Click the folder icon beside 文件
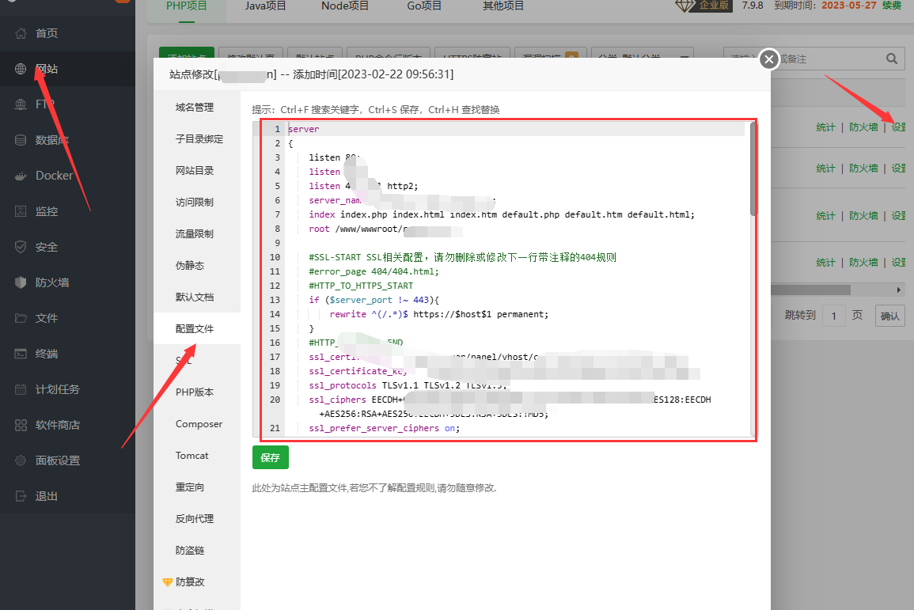914x610 pixels. 21,318
